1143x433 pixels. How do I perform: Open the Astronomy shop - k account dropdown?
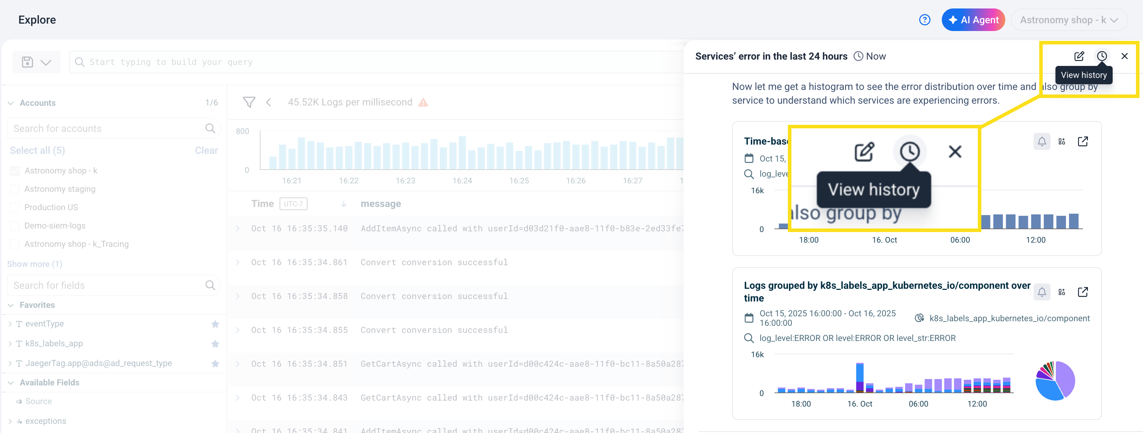pyautogui.click(x=1069, y=20)
